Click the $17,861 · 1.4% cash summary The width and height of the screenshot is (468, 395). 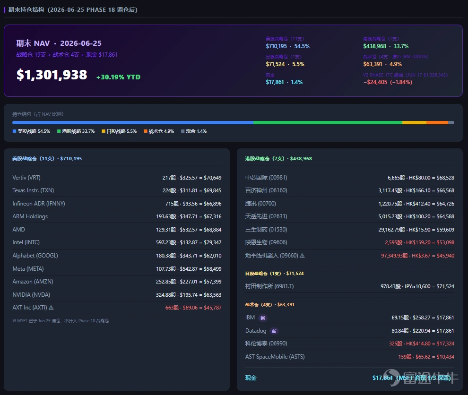(x=284, y=82)
